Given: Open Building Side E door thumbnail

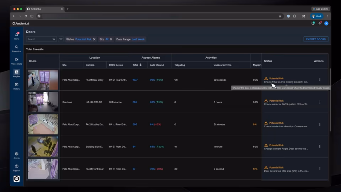Looking at the screenshot, I should (x=43, y=146).
